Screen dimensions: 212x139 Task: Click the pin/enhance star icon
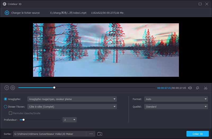197,88
